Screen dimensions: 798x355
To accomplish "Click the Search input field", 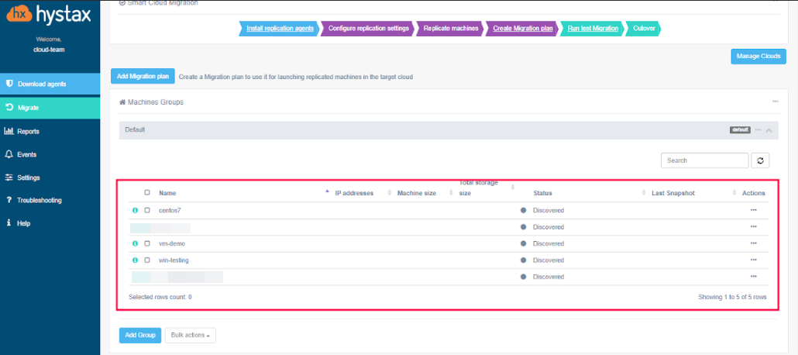I will pos(703,160).
